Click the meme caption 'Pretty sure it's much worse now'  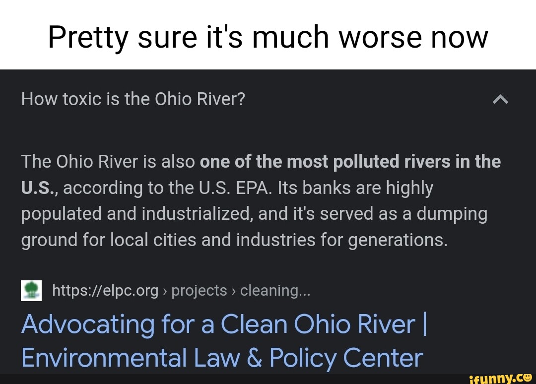(268, 36)
